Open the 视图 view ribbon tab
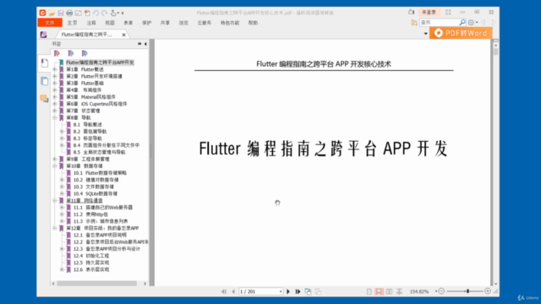Image resolution: width=541 pixels, height=304 pixels. [110, 23]
